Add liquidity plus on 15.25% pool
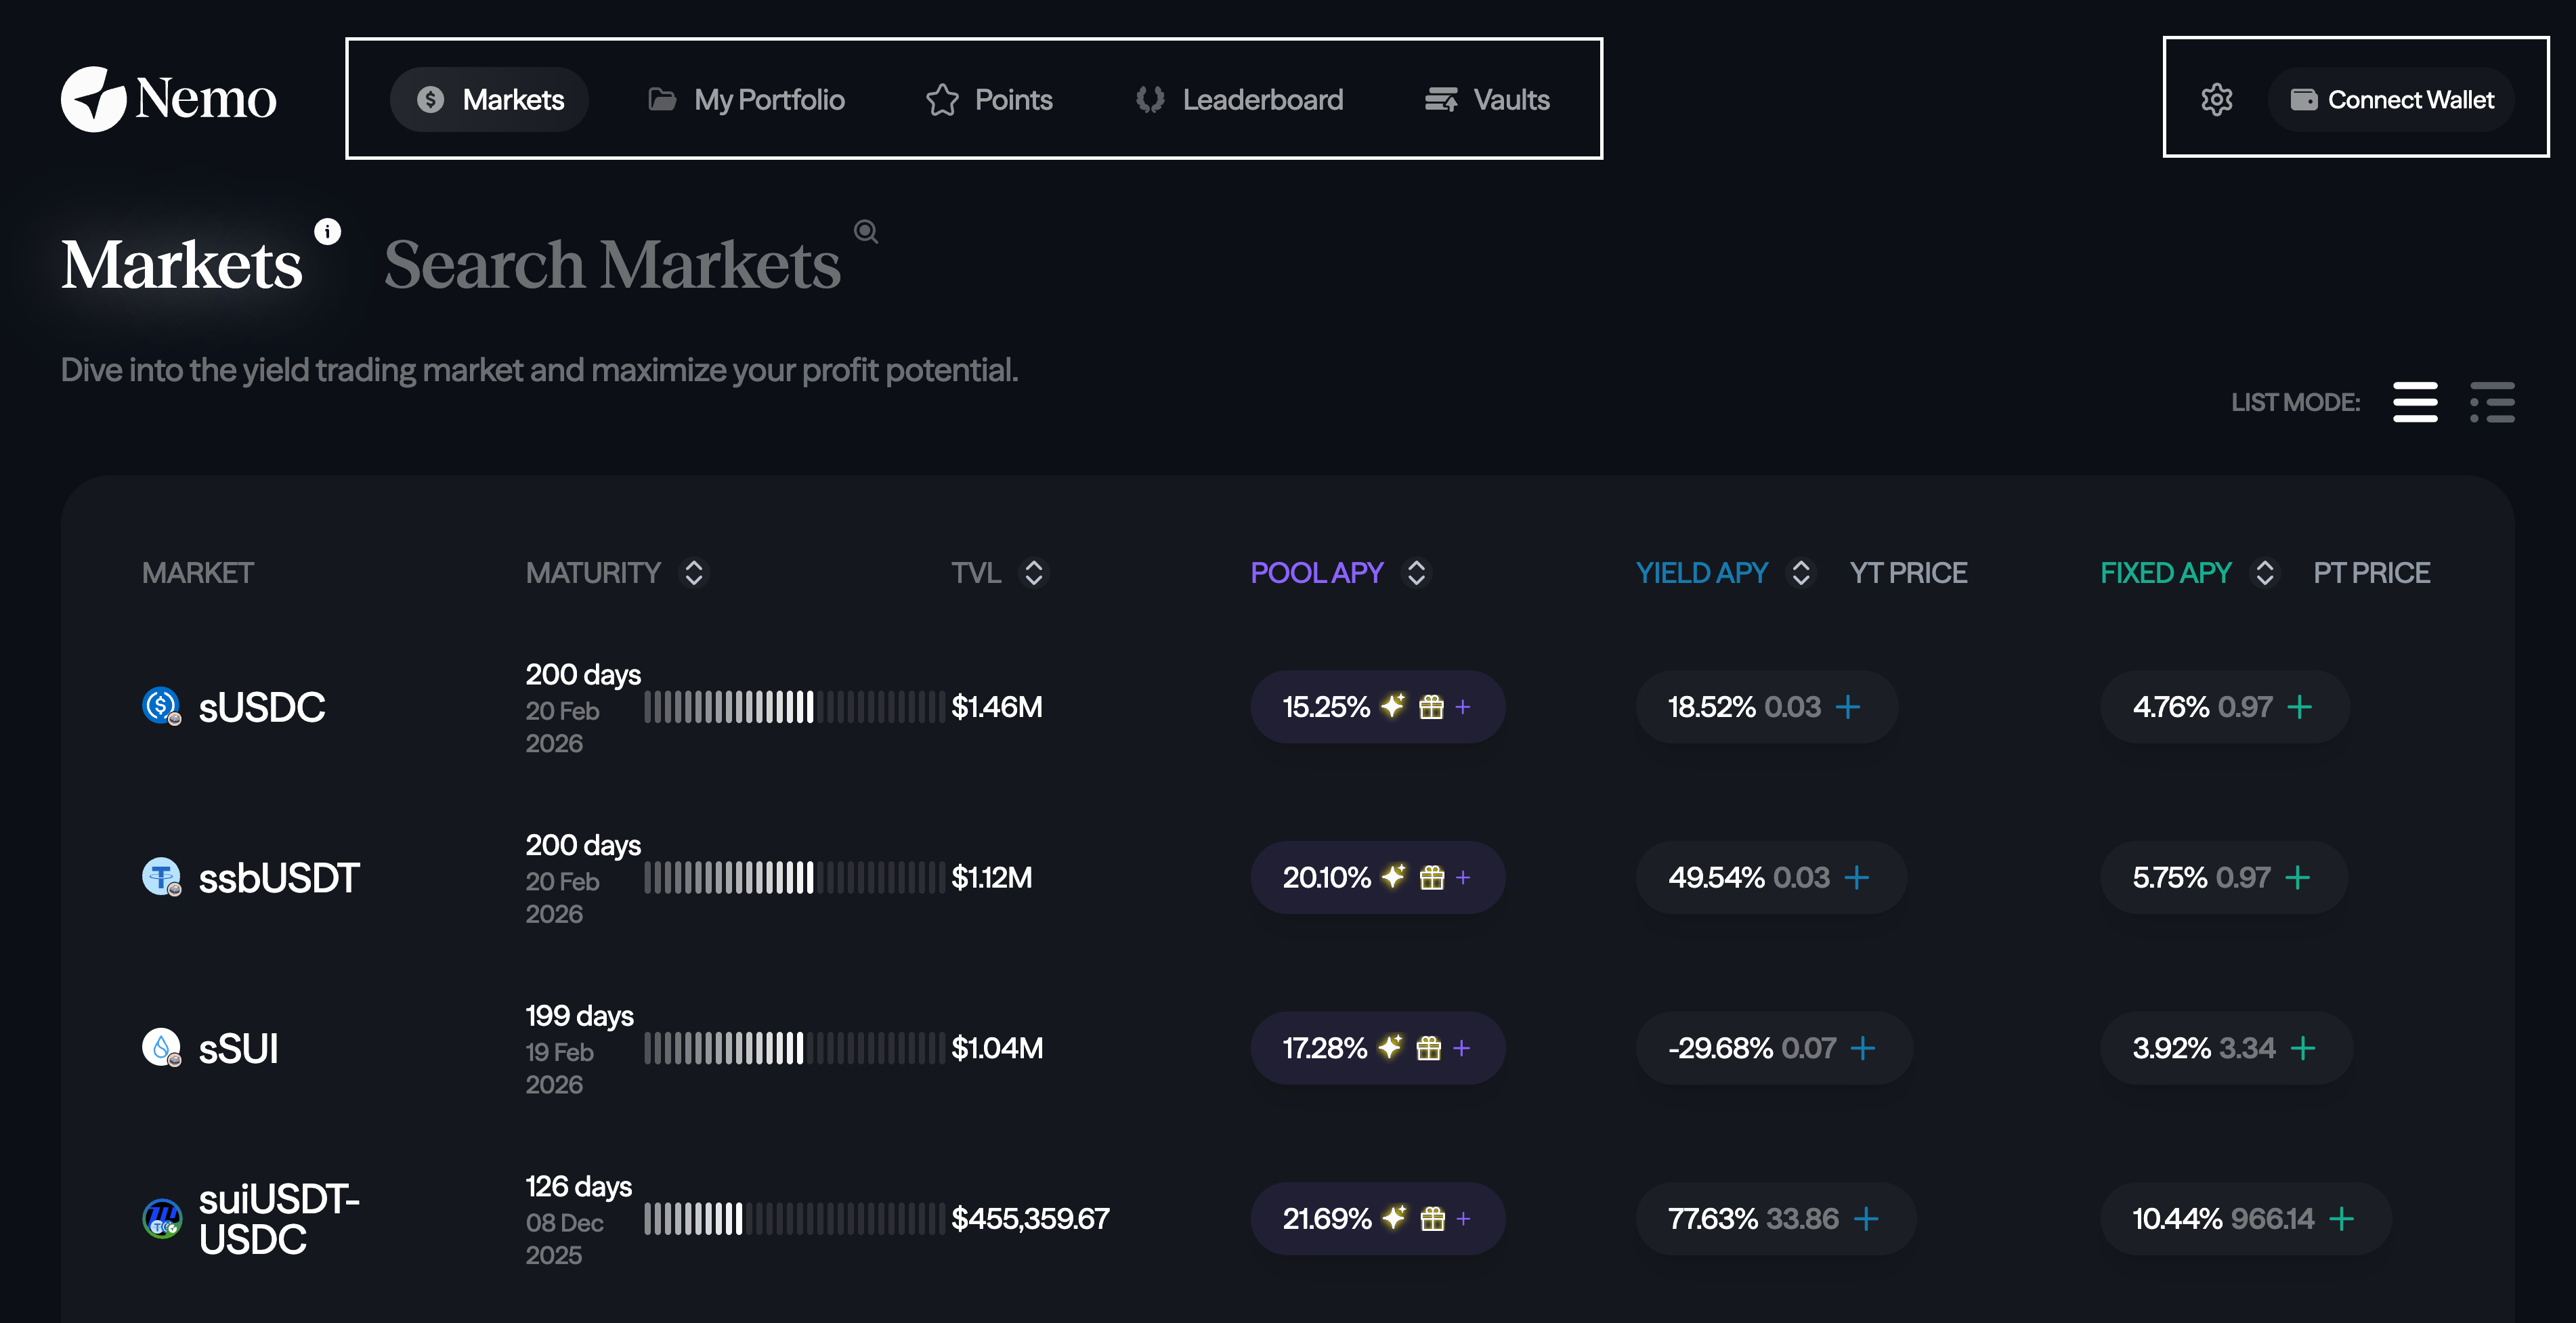 coord(1463,707)
